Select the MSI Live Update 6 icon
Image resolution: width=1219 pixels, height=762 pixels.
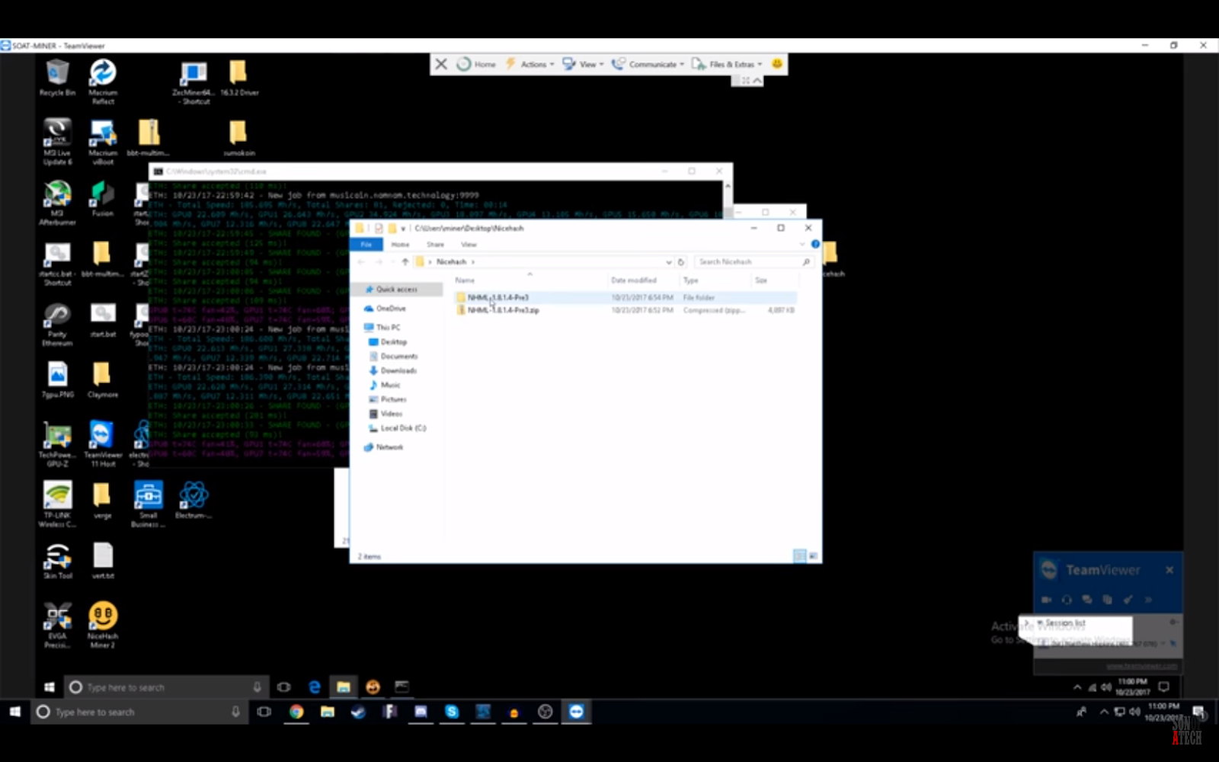tap(57, 142)
